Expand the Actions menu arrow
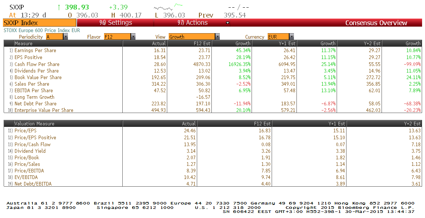 point(228,23)
